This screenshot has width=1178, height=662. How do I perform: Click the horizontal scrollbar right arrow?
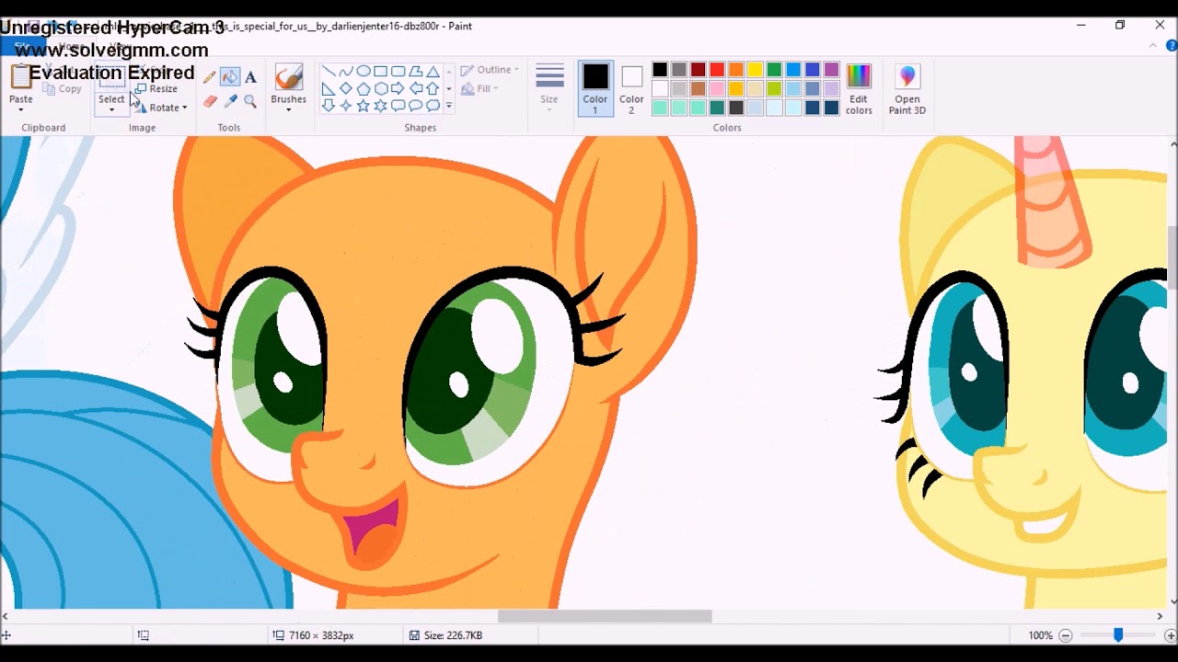click(1160, 616)
